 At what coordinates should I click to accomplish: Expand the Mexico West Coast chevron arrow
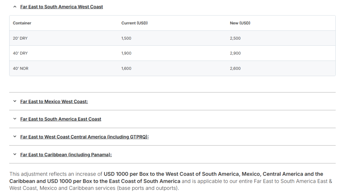[x=15, y=101]
